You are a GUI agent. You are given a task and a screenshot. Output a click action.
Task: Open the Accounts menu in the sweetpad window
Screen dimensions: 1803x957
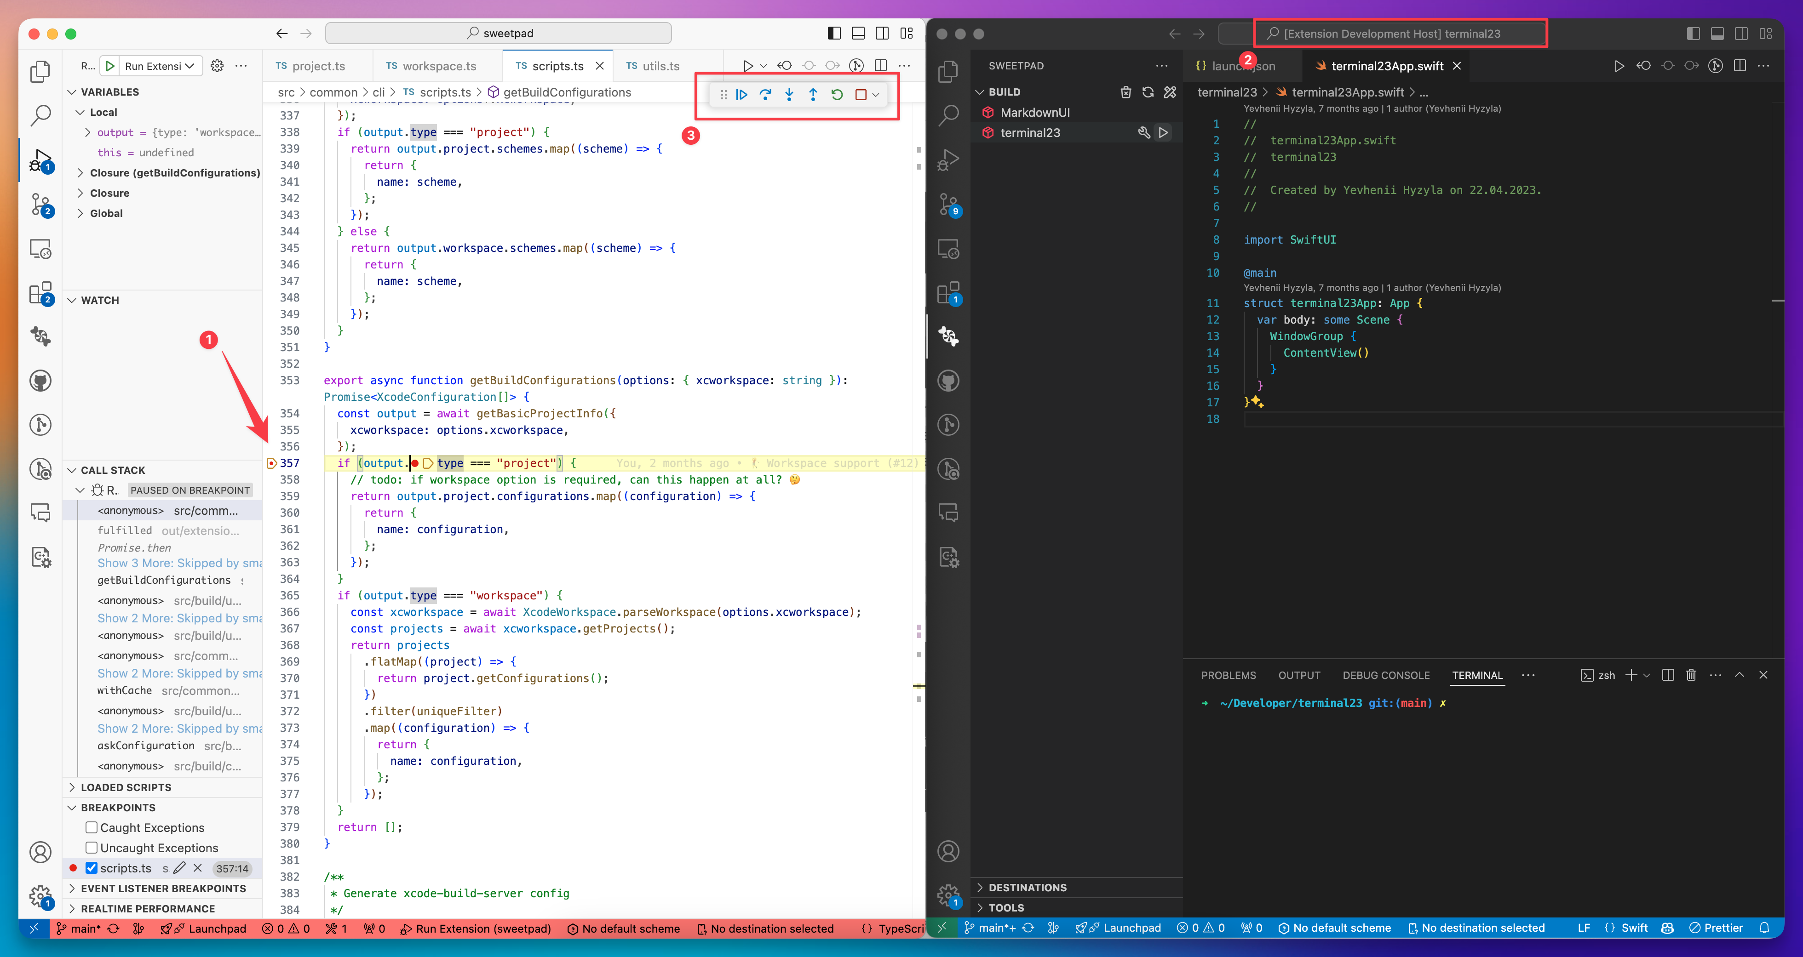click(40, 851)
